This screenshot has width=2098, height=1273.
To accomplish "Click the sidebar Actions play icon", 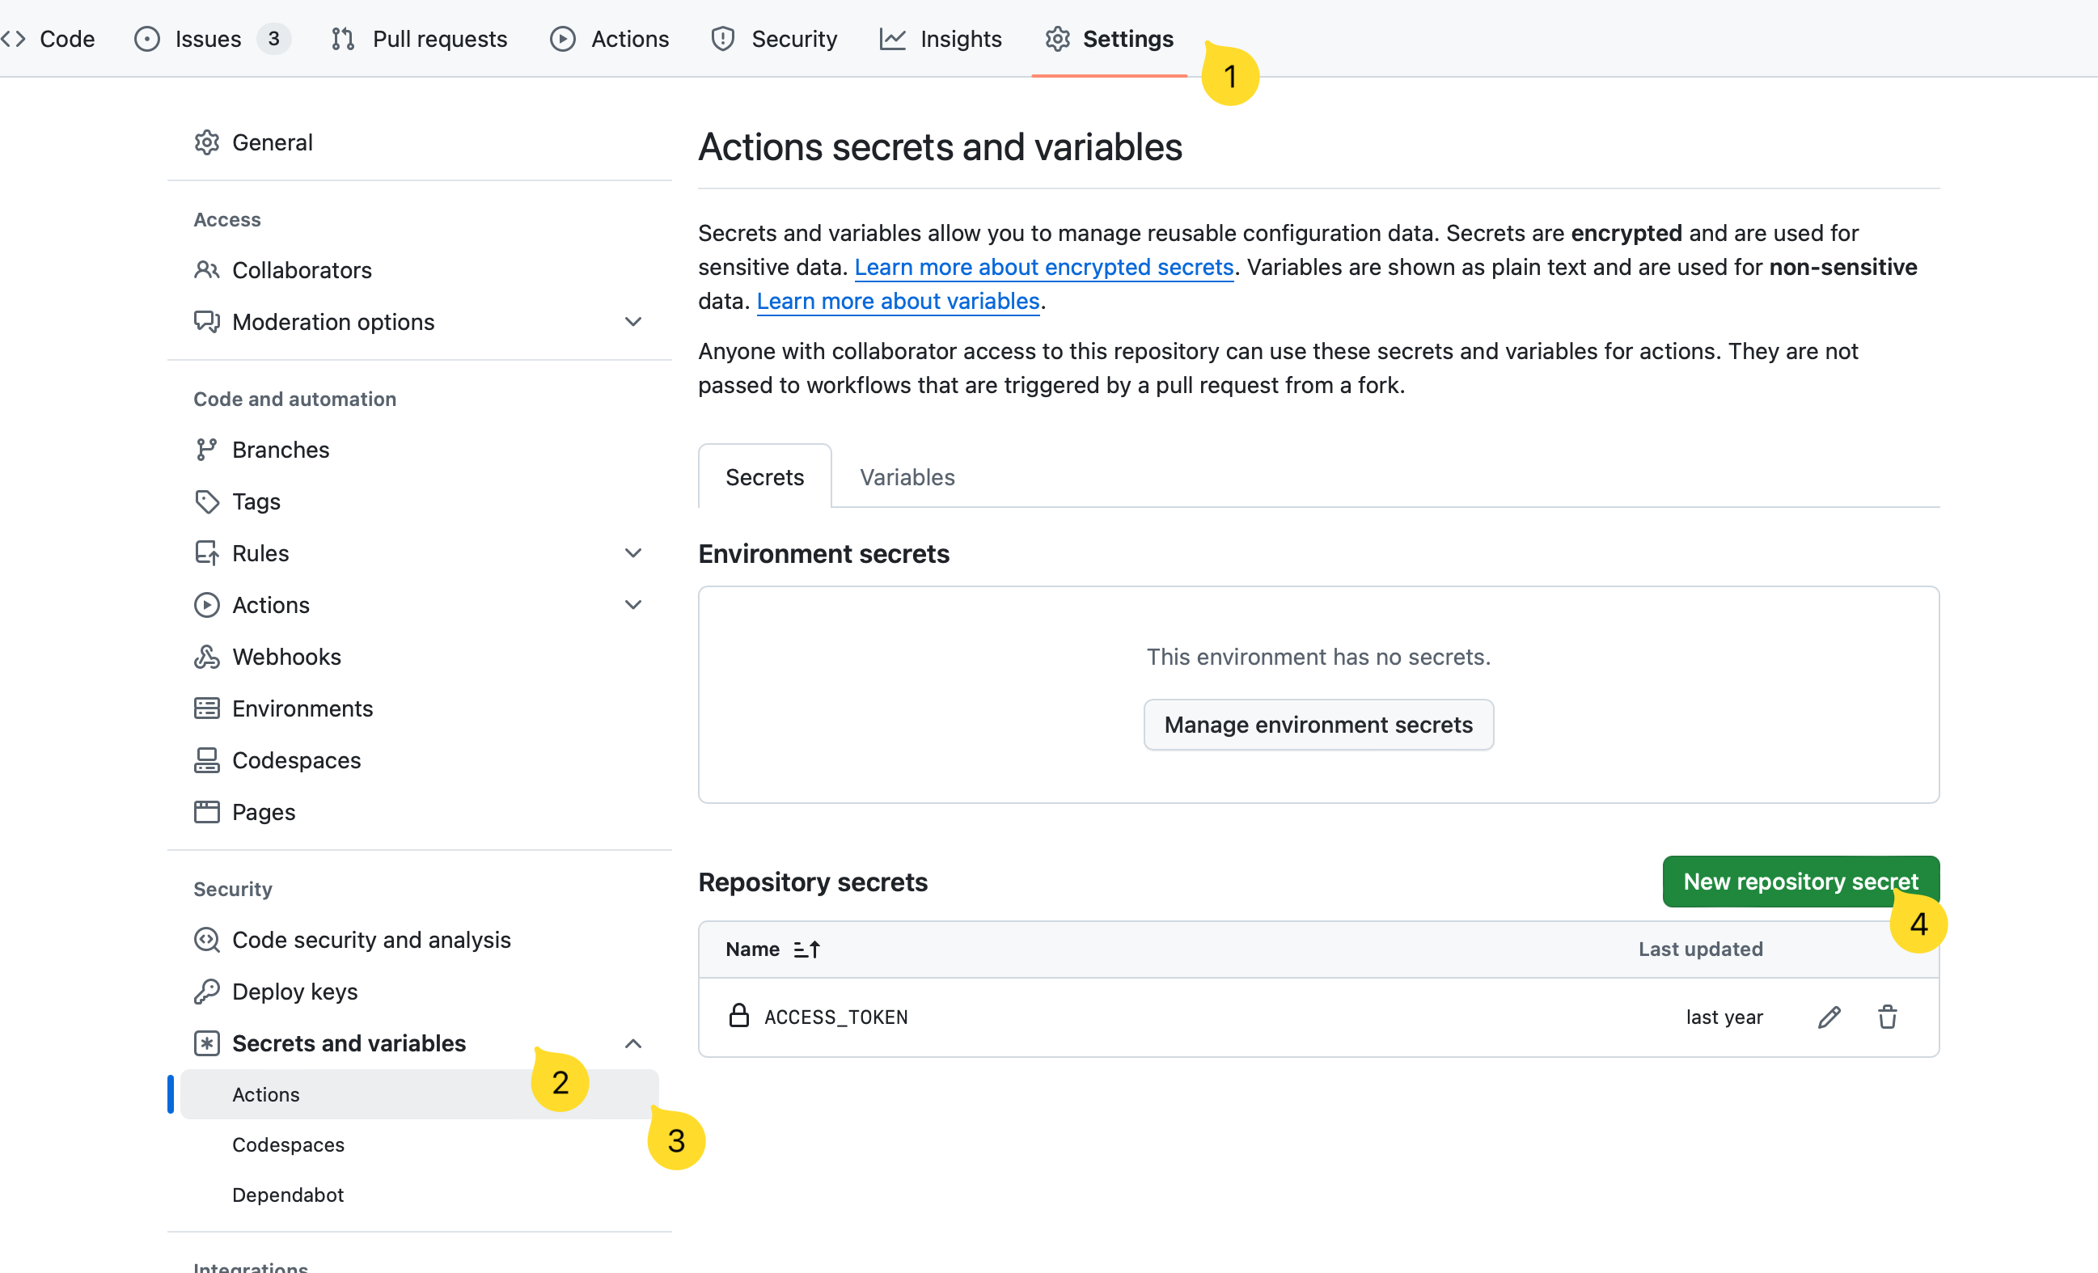I will 207,605.
